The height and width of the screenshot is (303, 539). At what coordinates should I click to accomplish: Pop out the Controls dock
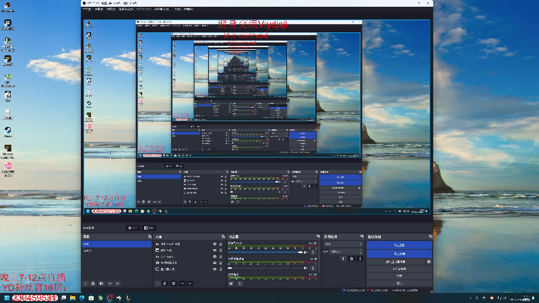click(x=430, y=237)
